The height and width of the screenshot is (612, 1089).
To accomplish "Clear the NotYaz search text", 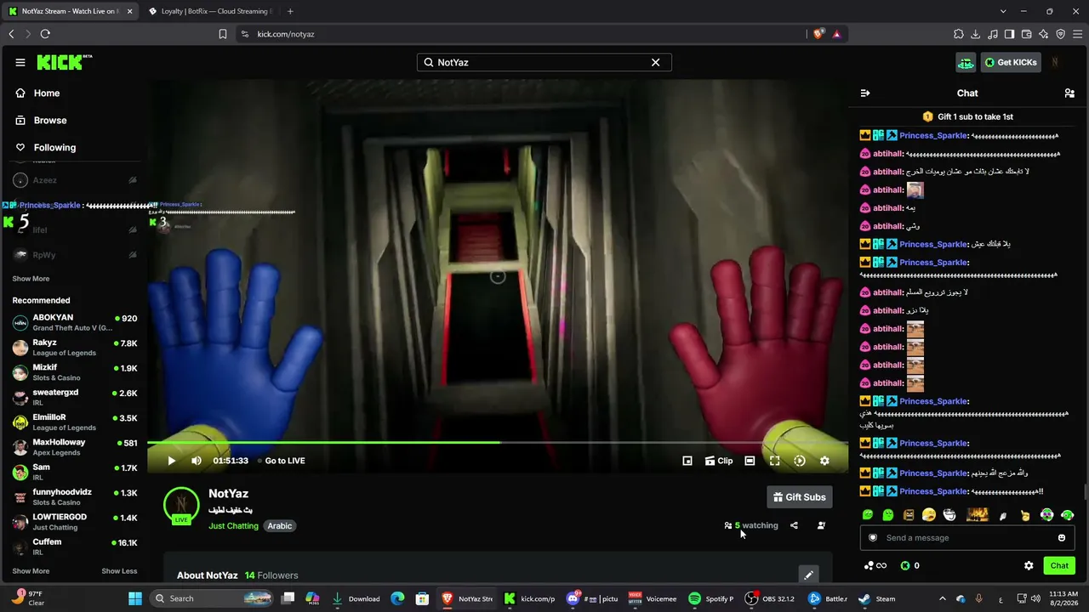I will pos(655,62).
